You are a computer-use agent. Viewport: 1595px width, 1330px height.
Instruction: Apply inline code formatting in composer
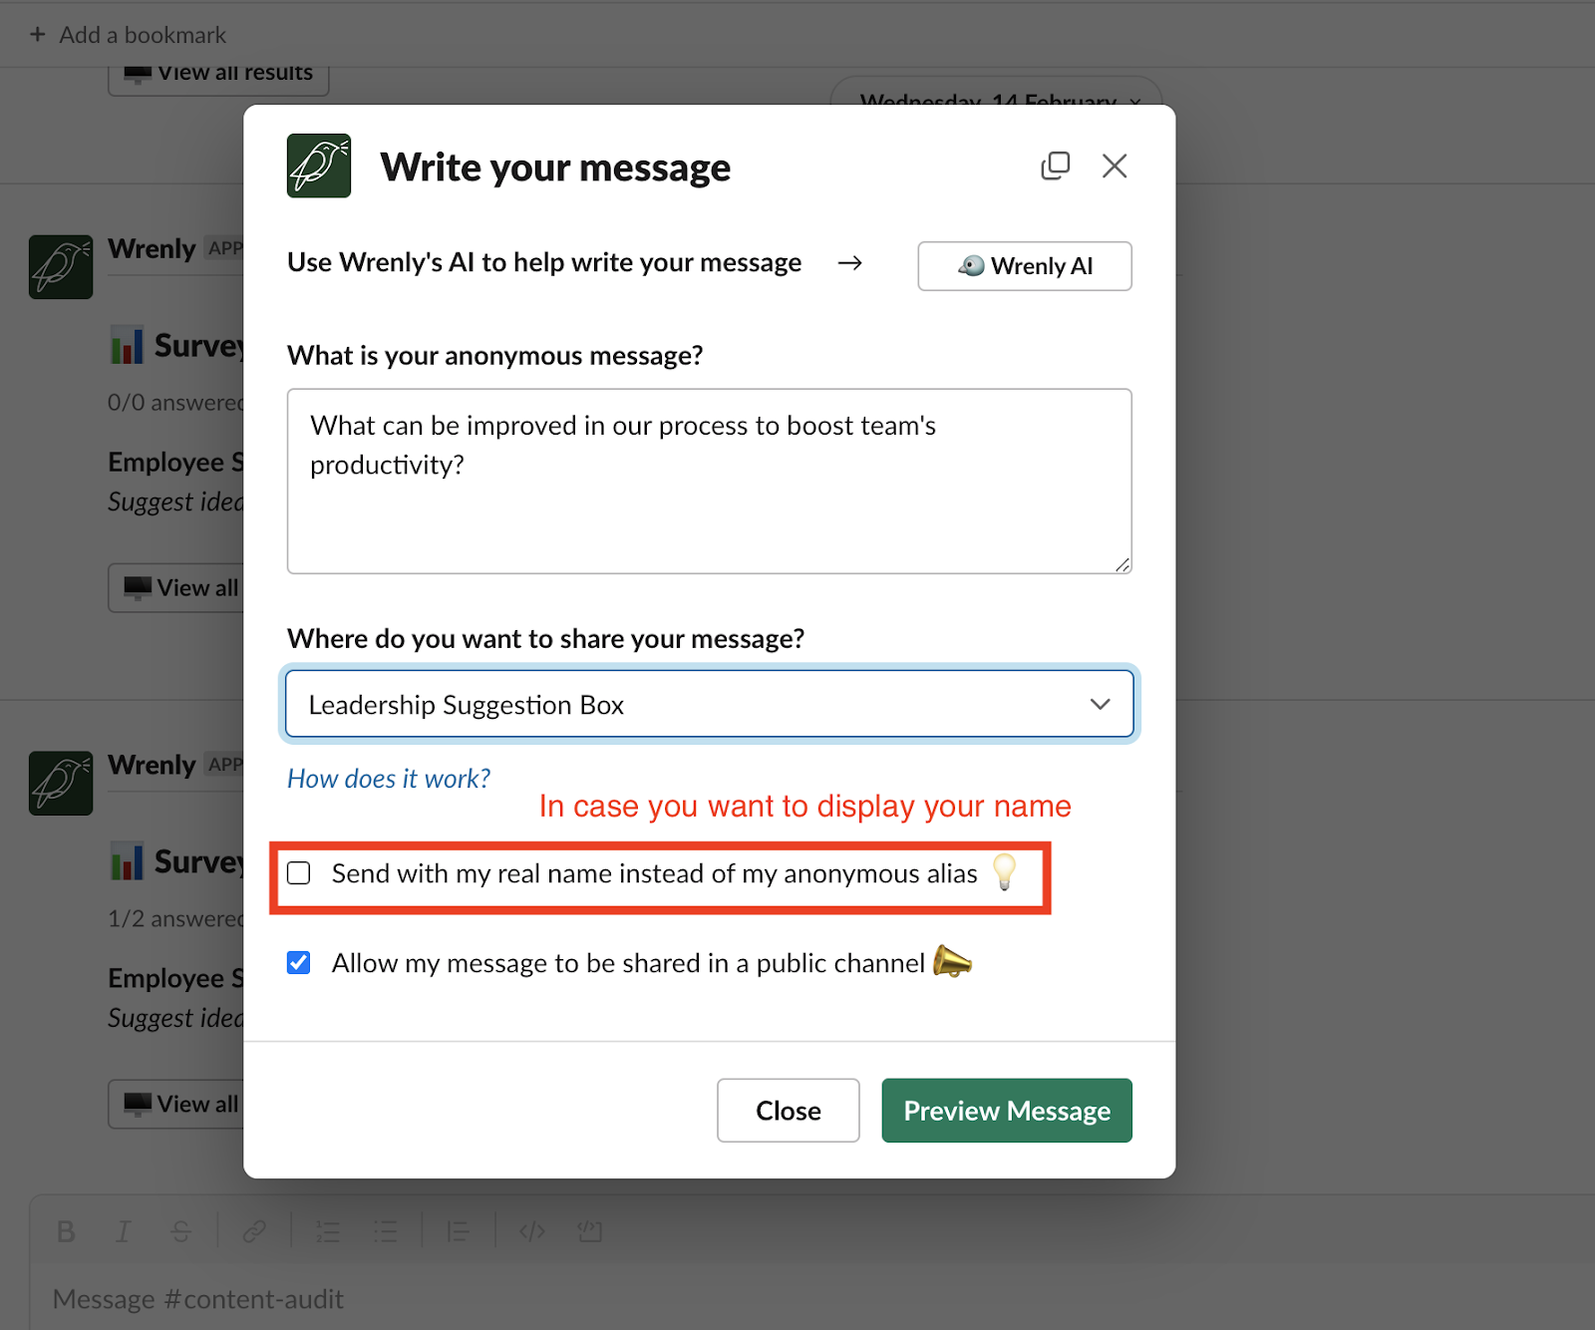pos(532,1232)
